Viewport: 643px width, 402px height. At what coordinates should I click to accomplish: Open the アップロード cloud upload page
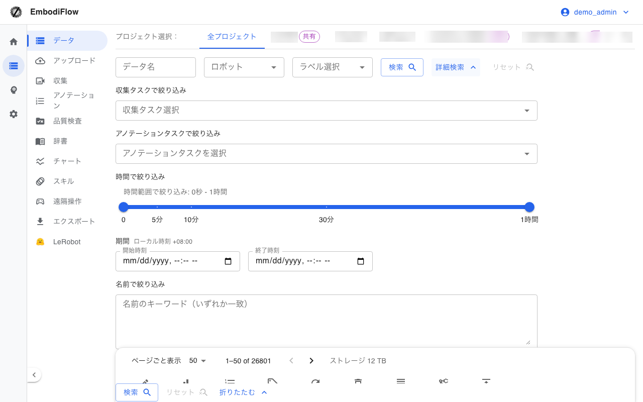(x=67, y=61)
